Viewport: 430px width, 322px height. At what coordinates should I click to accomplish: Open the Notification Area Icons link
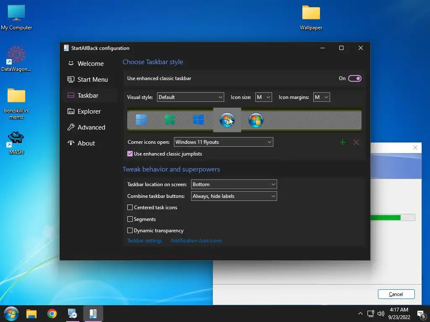tap(196, 241)
